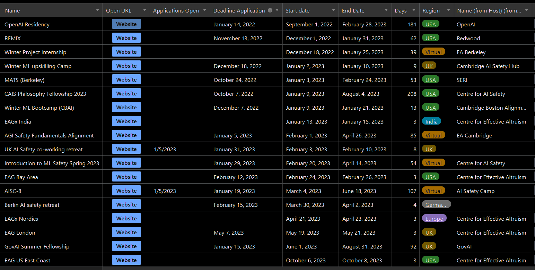
Task: Click Website button for GovAI Summer Fellowship
Action: click(126, 246)
